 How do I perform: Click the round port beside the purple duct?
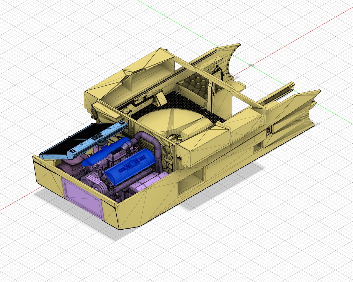click(166, 150)
